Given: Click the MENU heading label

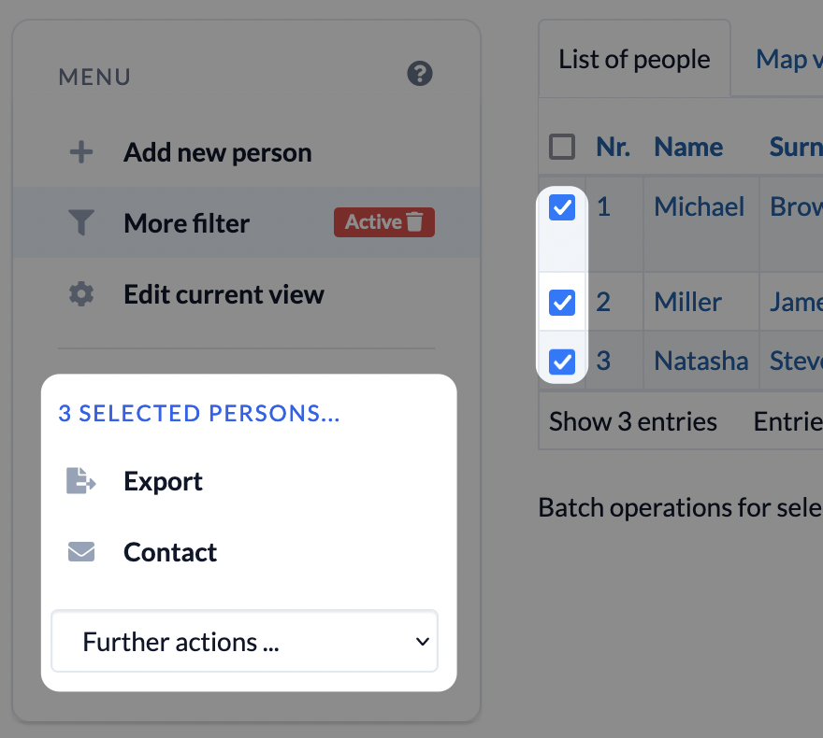Looking at the screenshot, I should coord(94,77).
